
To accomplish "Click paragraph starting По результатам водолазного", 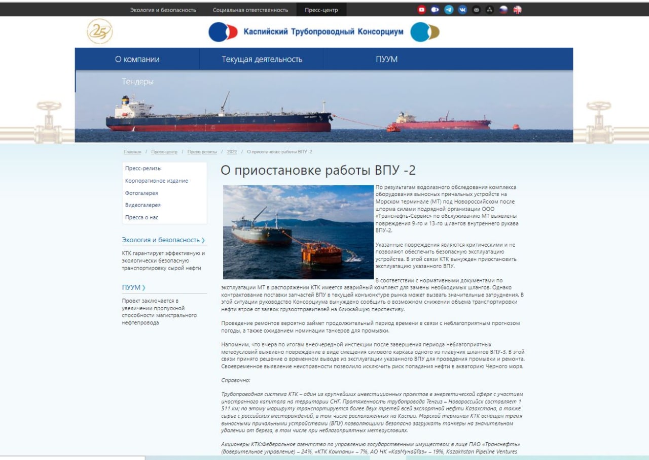I will pos(447,209).
